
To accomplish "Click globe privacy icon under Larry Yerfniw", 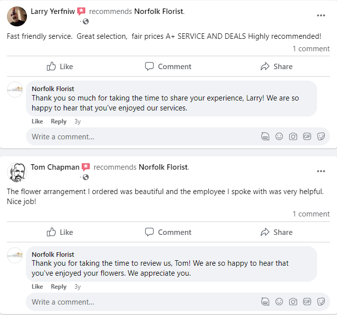I will point(86,21).
